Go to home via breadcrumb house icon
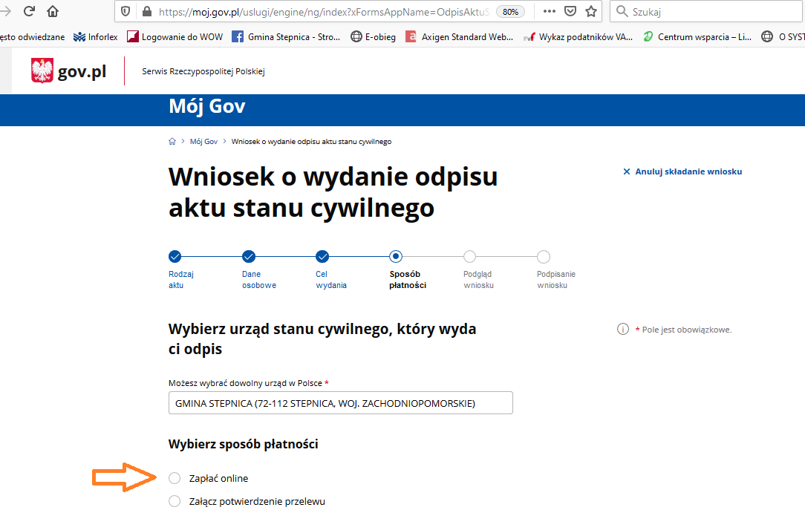 (x=172, y=142)
